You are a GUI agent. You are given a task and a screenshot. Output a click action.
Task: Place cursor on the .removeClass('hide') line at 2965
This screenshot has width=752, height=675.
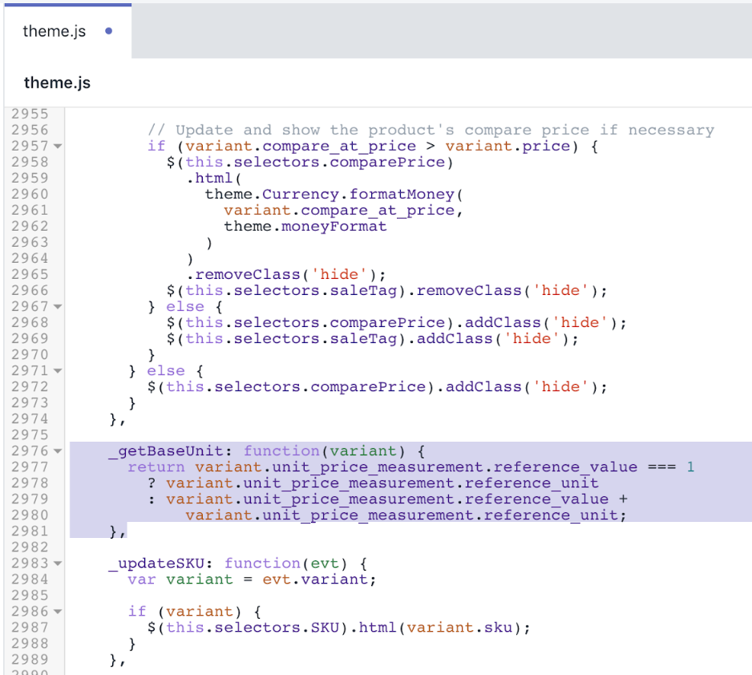point(285,274)
